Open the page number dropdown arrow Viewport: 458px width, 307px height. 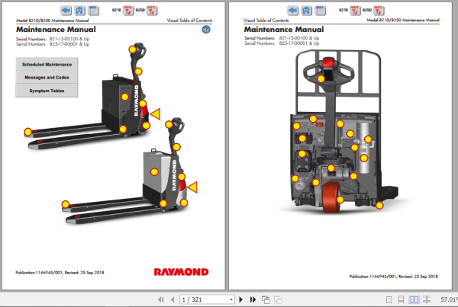click(231, 299)
